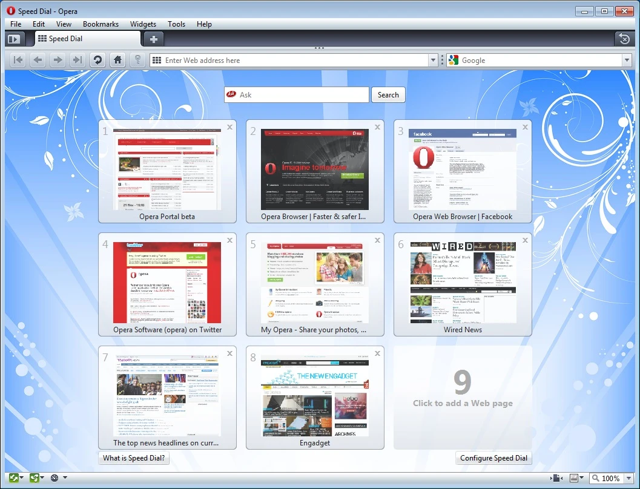The image size is (640, 489).
Task: Open the View menu
Action: click(x=64, y=24)
